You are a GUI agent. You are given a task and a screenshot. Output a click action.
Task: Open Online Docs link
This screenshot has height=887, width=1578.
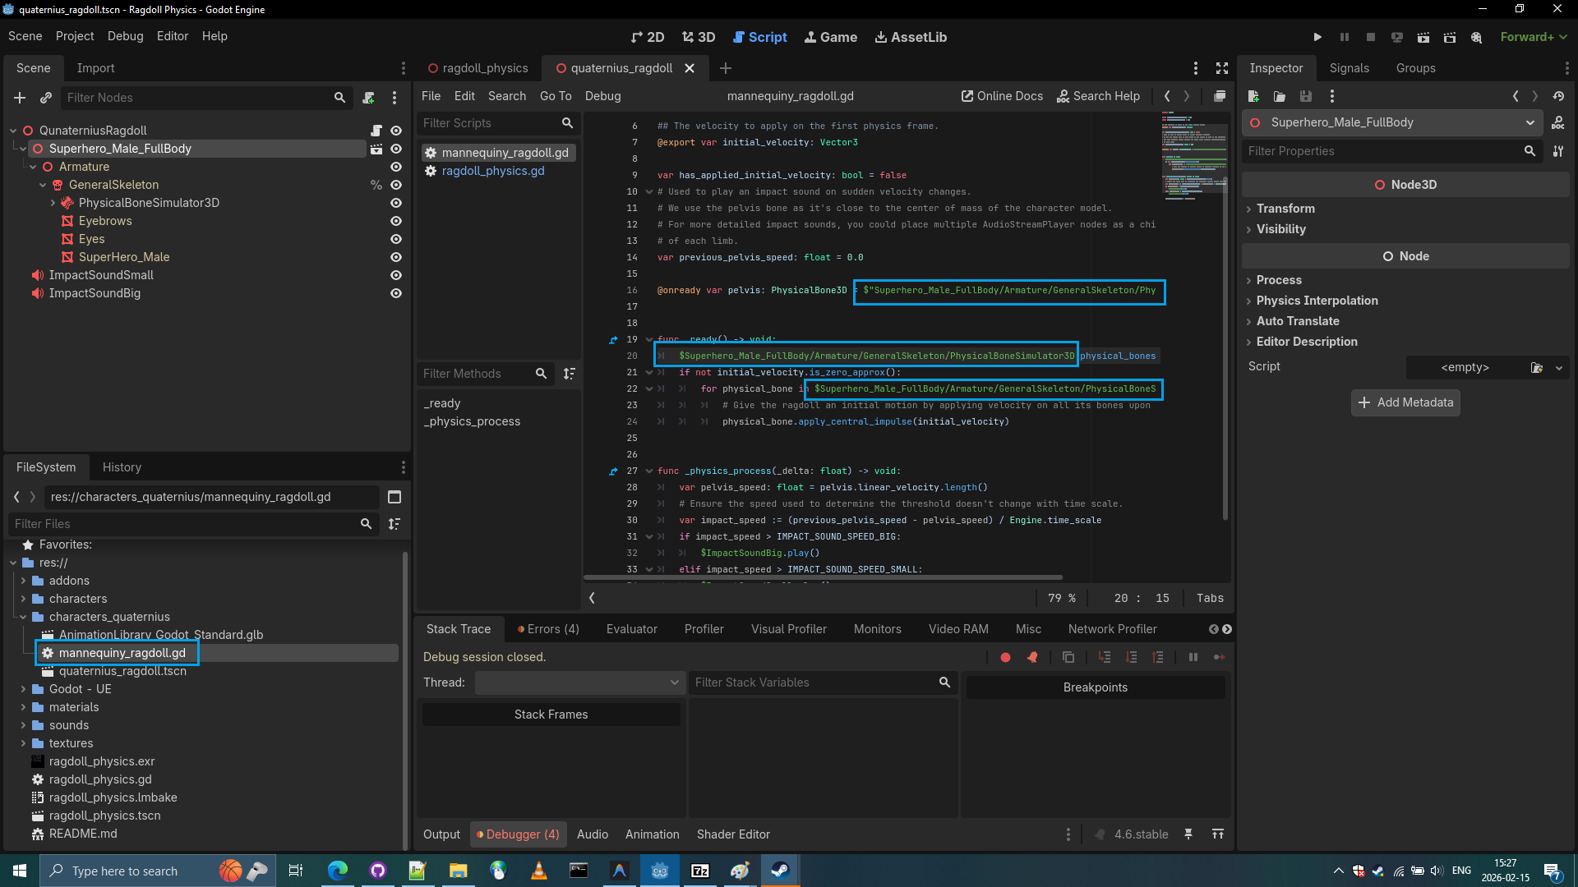click(x=1002, y=96)
